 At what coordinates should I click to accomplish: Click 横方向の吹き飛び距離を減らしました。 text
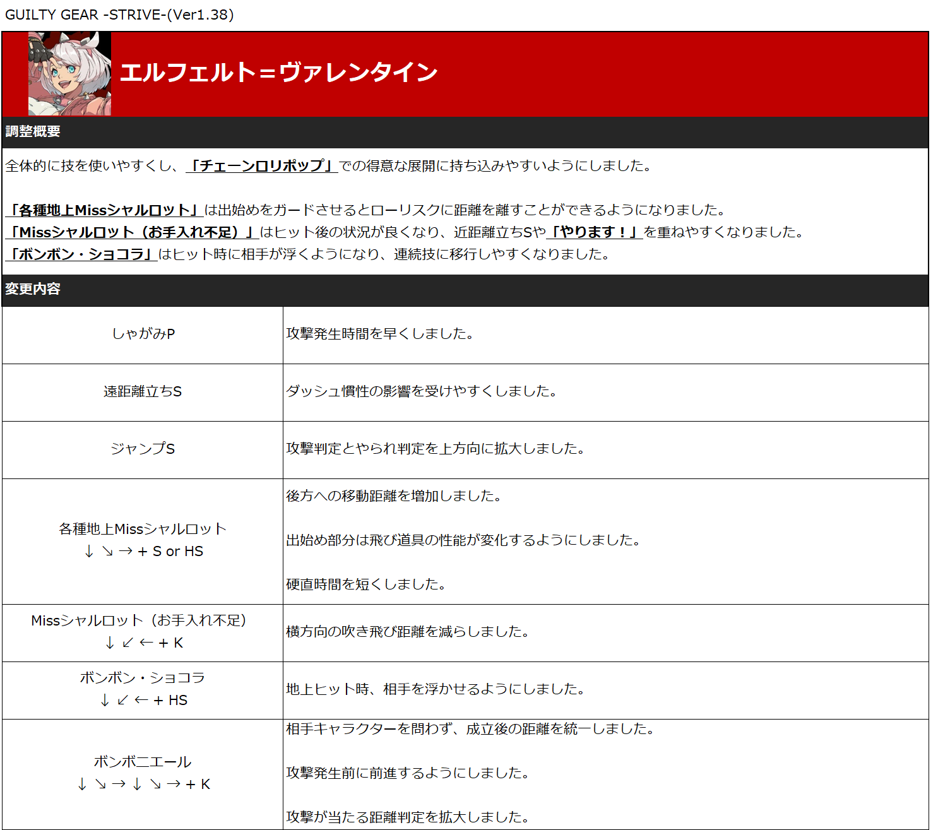pos(408,632)
